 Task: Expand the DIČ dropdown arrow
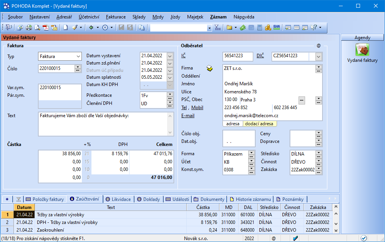point(319,57)
